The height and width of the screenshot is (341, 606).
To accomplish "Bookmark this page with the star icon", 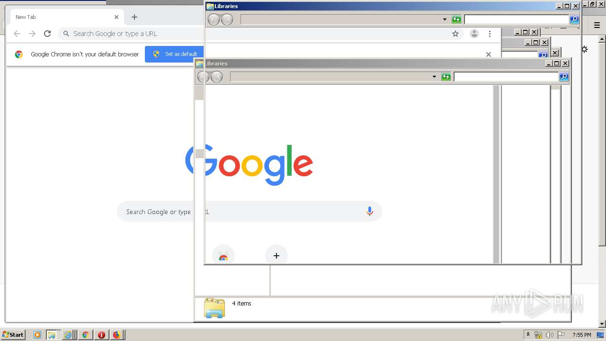I will point(455,34).
